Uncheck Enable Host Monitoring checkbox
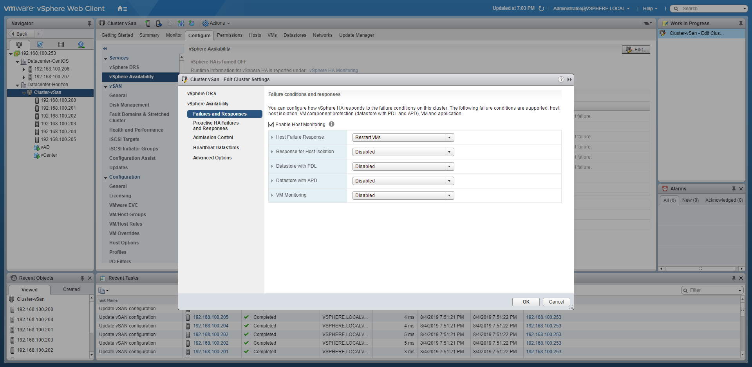Viewport: 752px width, 367px height. click(x=271, y=125)
